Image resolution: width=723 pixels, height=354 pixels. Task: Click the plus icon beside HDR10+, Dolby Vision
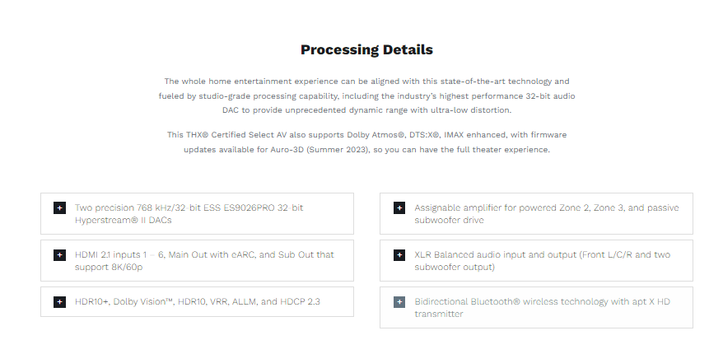[x=59, y=302]
